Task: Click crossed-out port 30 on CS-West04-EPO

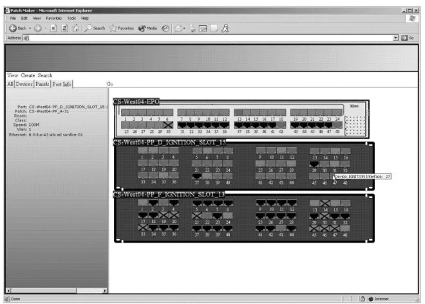Action: 168,125
